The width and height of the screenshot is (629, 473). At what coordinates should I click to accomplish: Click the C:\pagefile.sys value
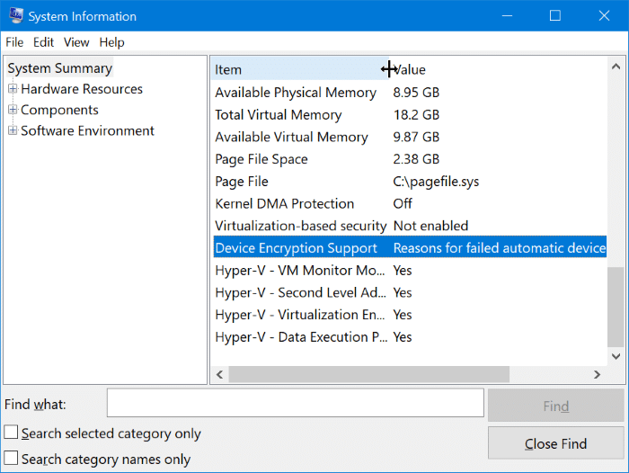click(436, 182)
